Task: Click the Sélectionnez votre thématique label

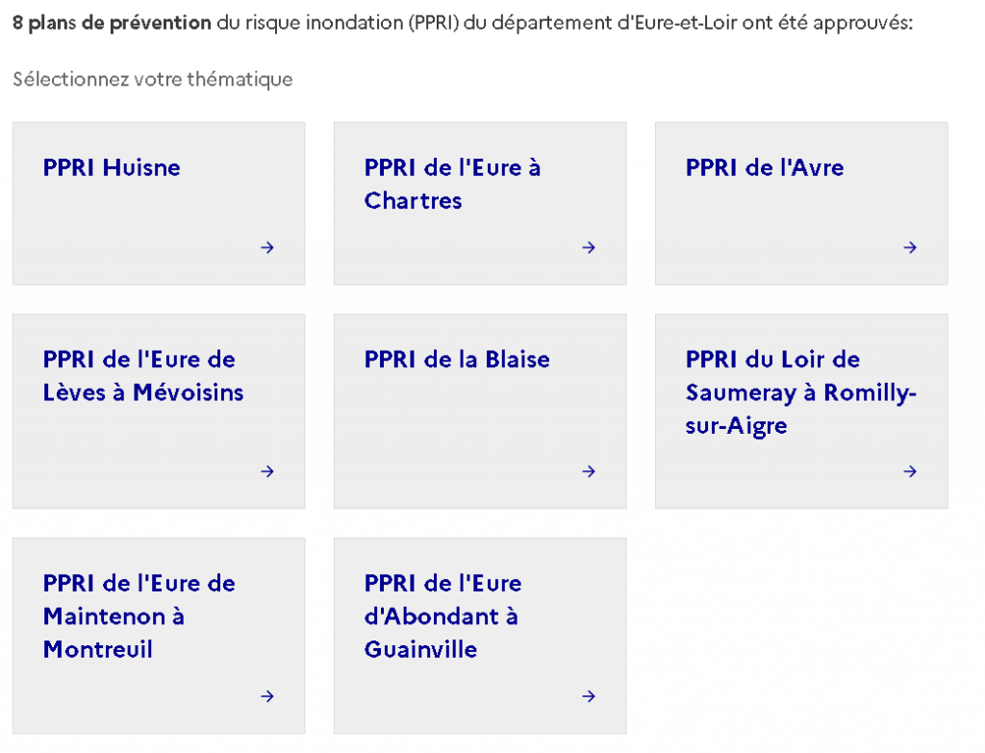Action: (150, 80)
